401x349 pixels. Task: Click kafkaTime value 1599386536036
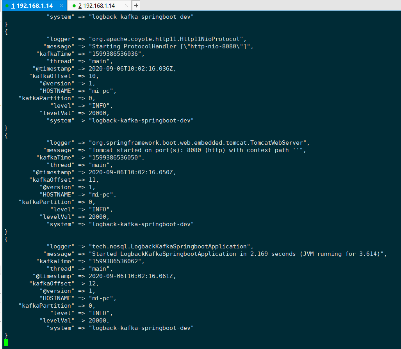click(x=116, y=54)
